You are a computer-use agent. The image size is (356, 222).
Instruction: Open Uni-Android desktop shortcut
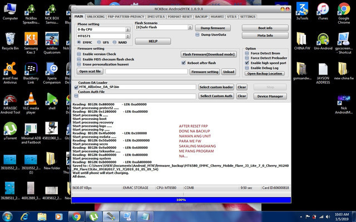tap(323, 41)
